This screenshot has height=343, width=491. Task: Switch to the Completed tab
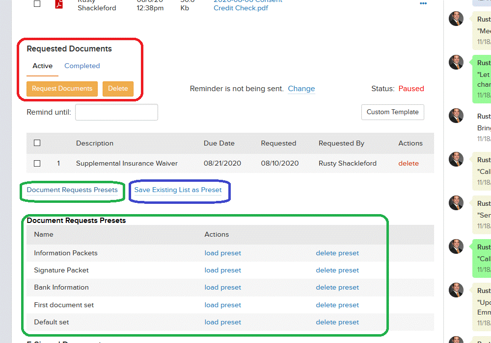click(x=82, y=66)
